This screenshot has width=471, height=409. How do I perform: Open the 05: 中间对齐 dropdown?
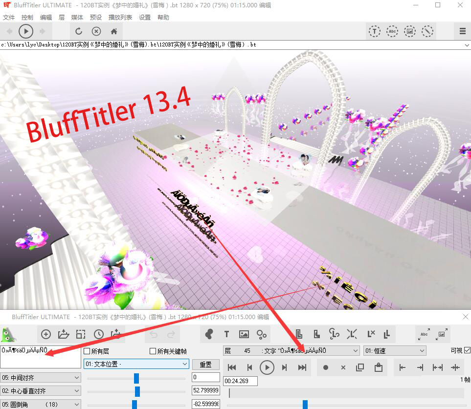[41, 378]
